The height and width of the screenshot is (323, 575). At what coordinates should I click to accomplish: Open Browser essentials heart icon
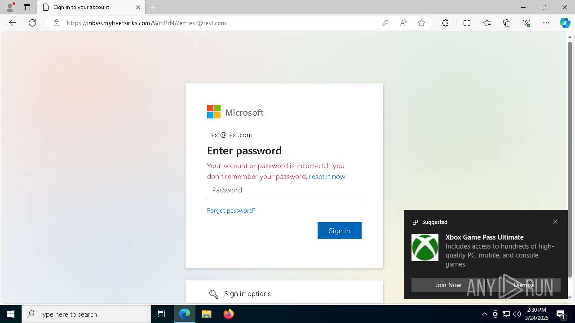point(526,23)
